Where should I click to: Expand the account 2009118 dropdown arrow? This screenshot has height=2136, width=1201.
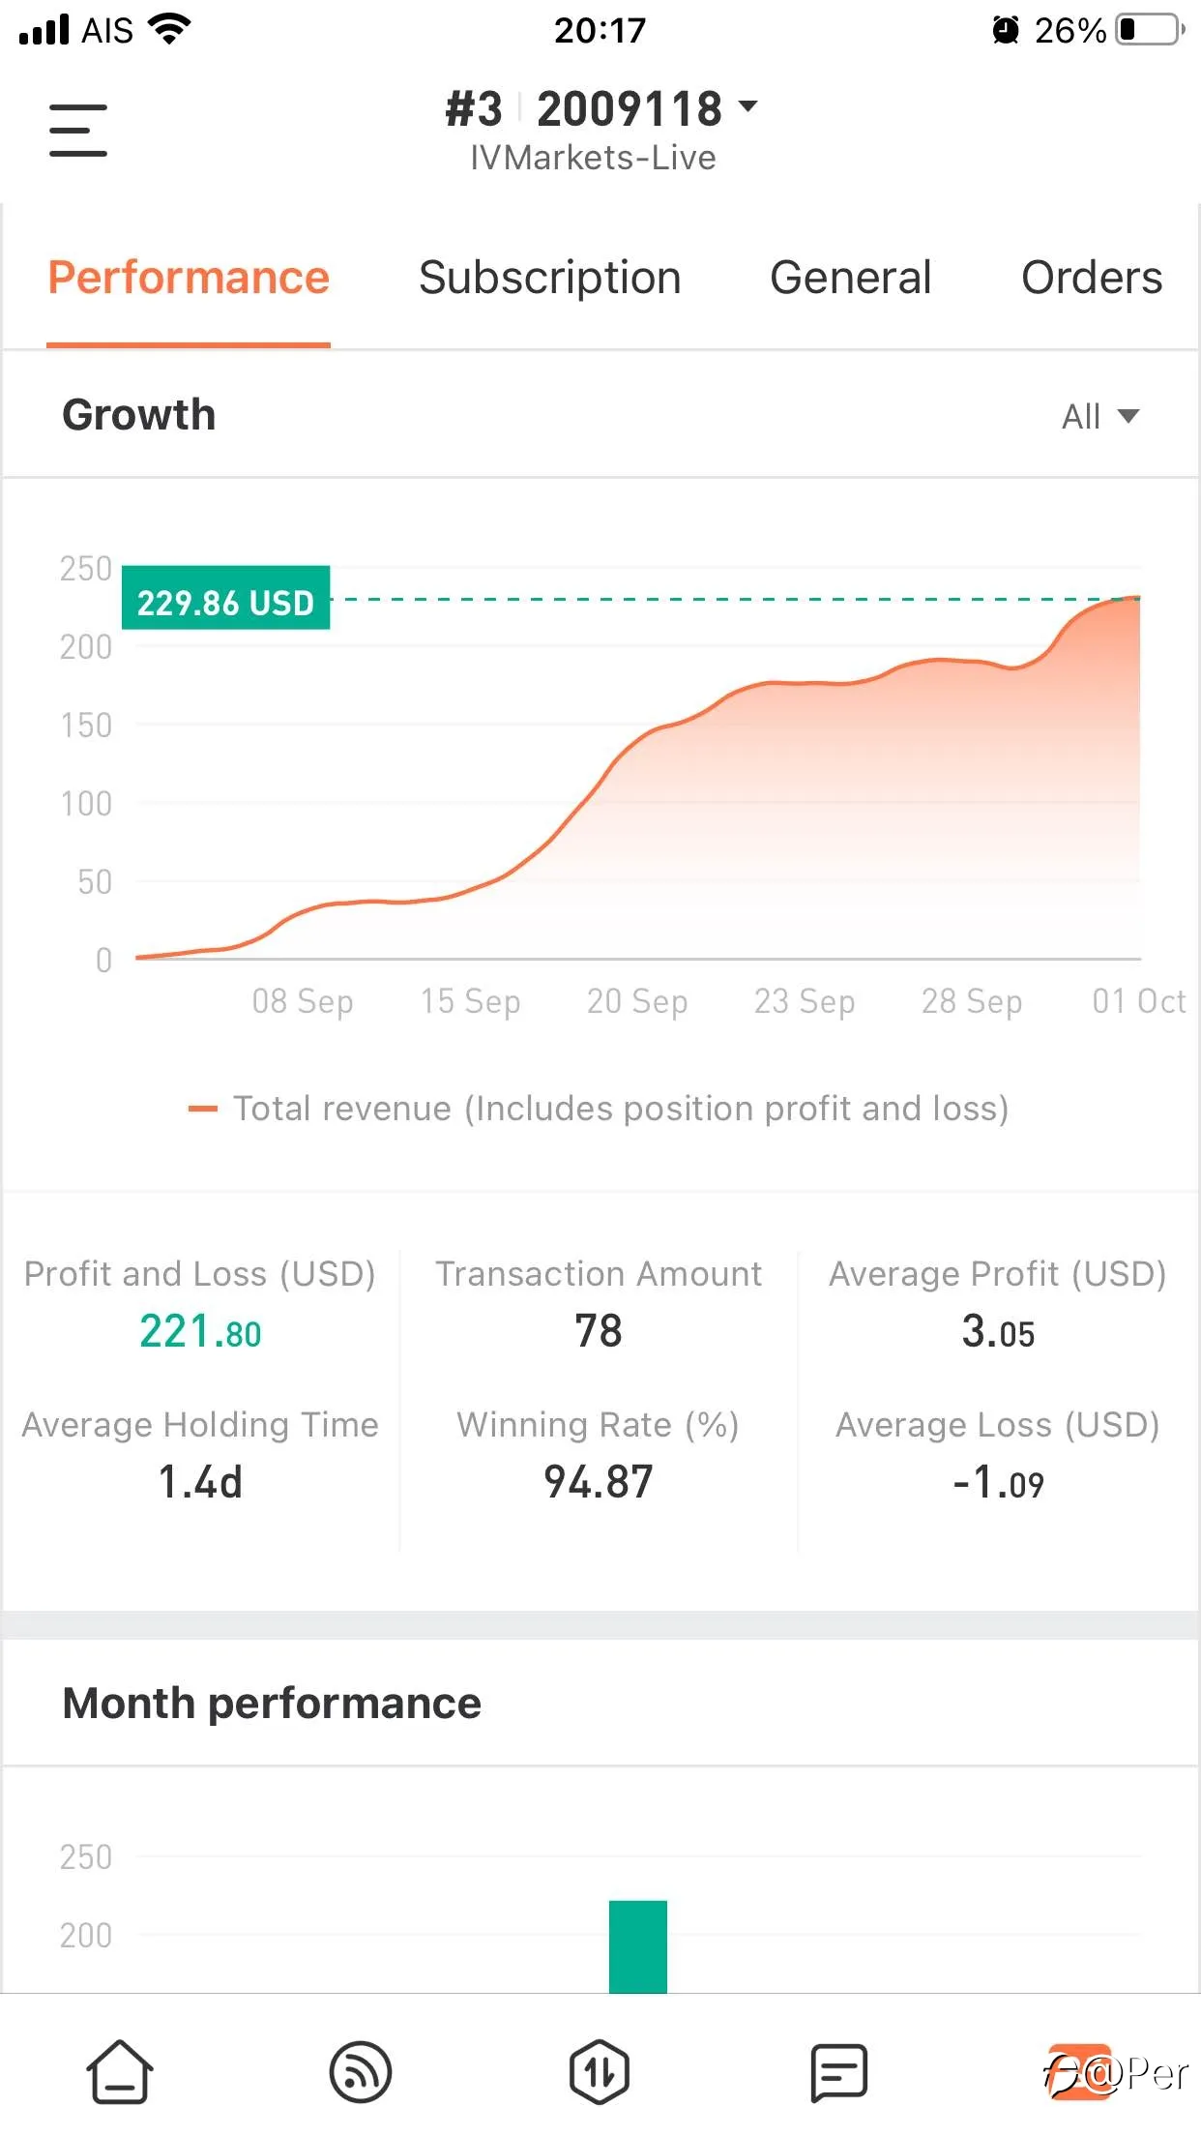tap(747, 105)
